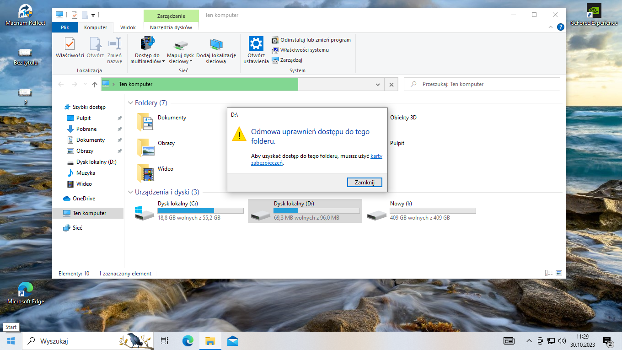Screen dimensions: 622x350
Task: Click Zarządzaj in System group
Action: tap(287, 60)
